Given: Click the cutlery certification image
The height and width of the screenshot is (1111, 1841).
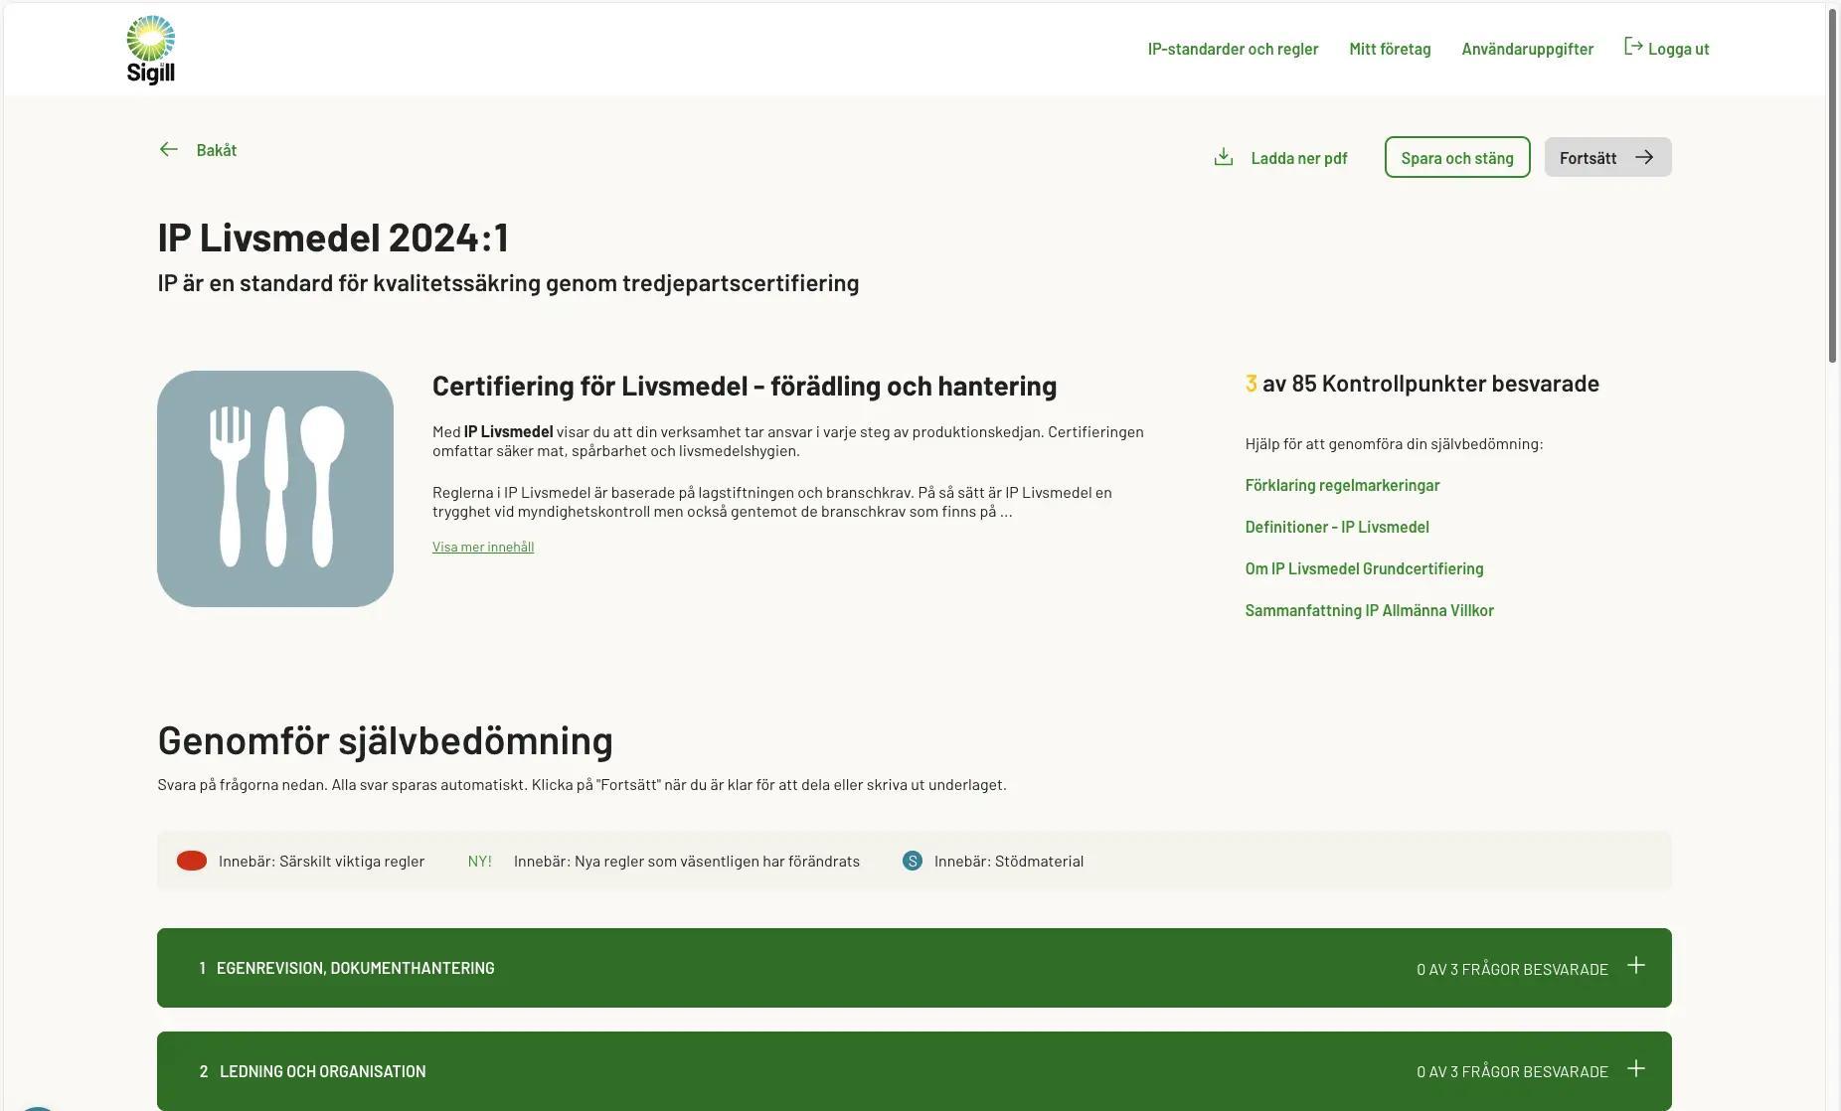Looking at the screenshot, I should (275, 488).
